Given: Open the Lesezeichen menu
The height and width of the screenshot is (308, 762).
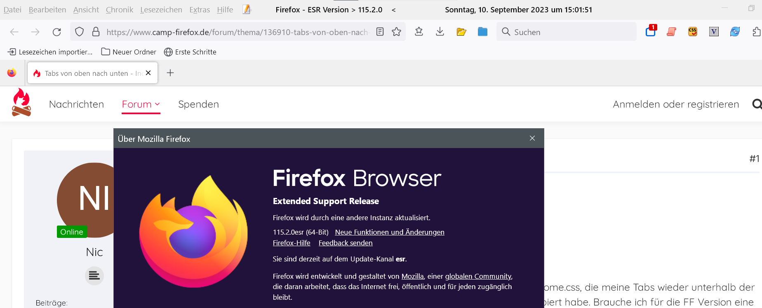Looking at the screenshot, I should pos(161,10).
